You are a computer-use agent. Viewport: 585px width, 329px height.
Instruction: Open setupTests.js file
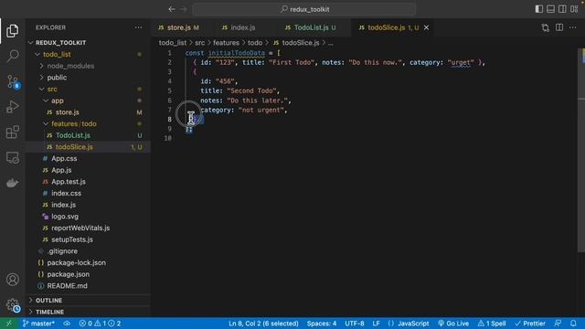coord(72,239)
